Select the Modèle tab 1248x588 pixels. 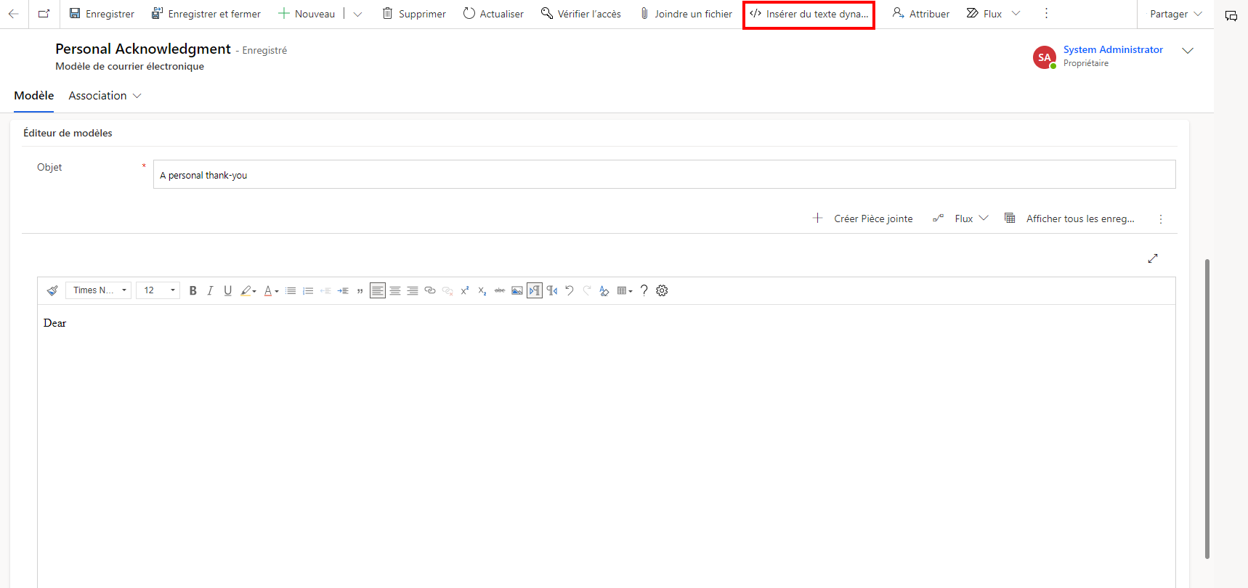34,96
